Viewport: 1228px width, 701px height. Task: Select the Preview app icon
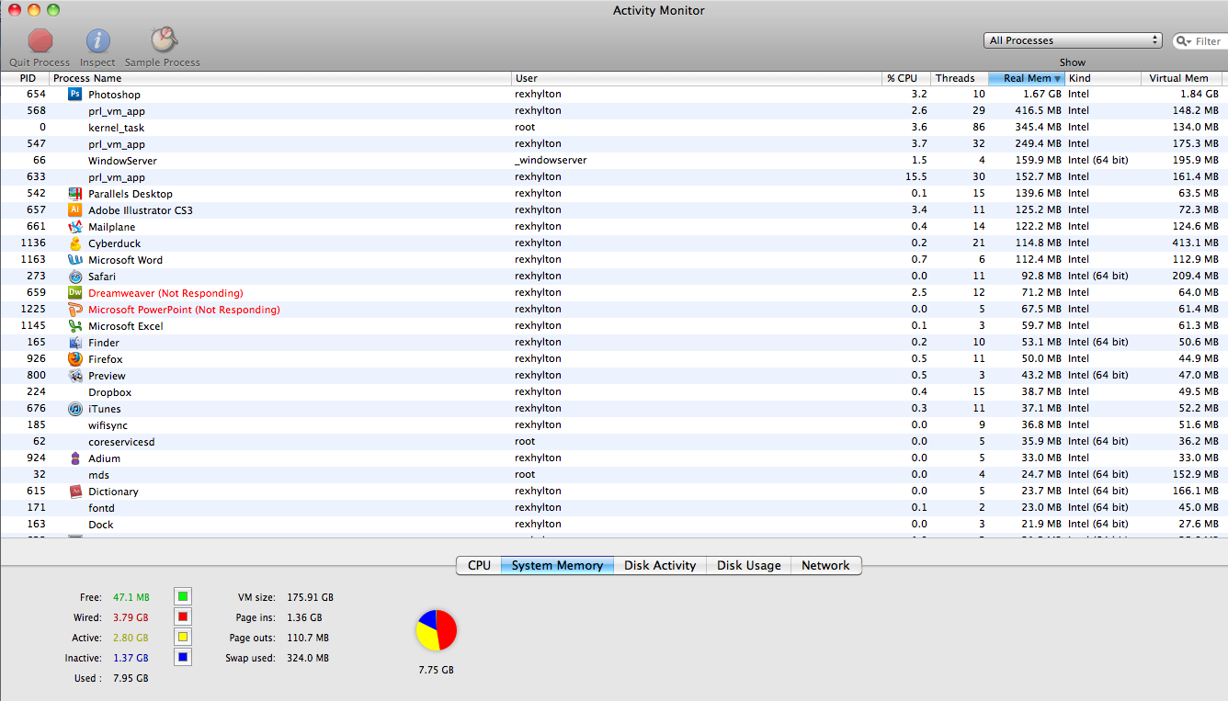tap(75, 375)
